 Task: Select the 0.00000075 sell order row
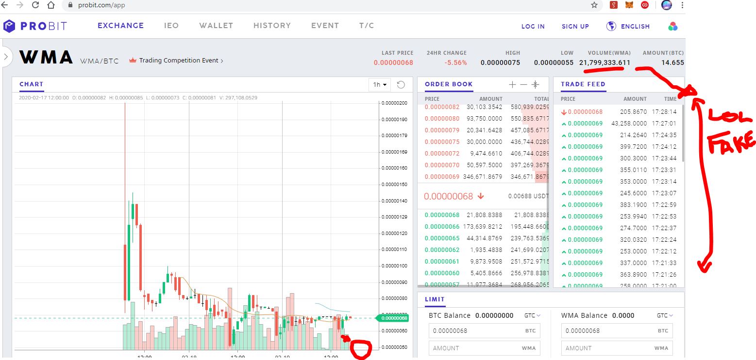(484, 142)
